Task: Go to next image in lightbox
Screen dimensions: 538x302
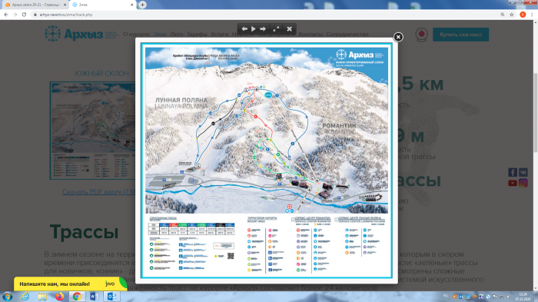Action: (263, 29)
